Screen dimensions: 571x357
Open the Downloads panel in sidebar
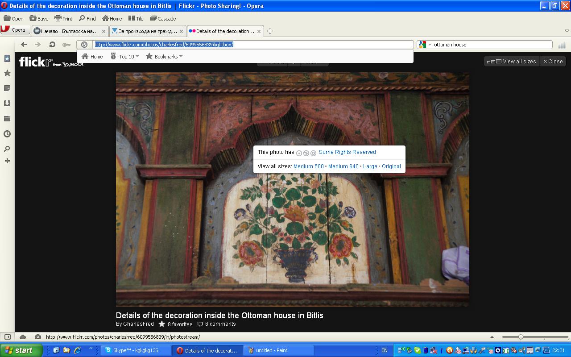7,104
